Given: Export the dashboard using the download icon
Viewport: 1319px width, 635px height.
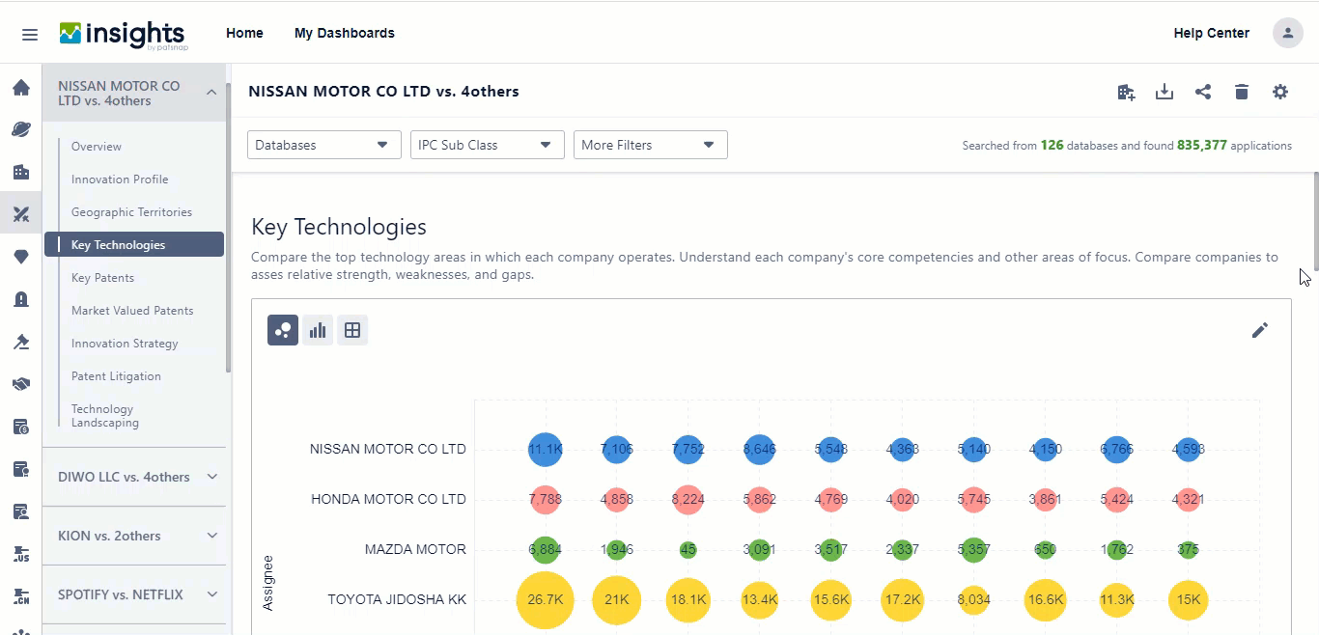Looking at the screenshot, I should click(x=1165, y=92).
